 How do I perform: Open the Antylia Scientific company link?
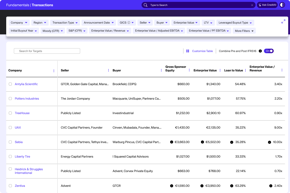click(26, 84)
